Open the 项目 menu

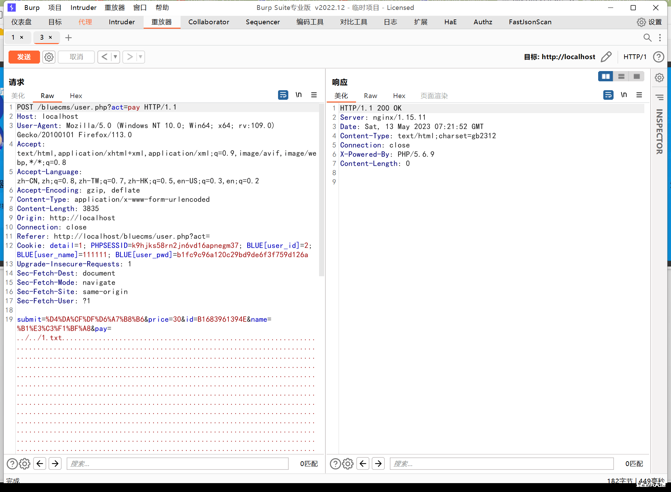55,8
